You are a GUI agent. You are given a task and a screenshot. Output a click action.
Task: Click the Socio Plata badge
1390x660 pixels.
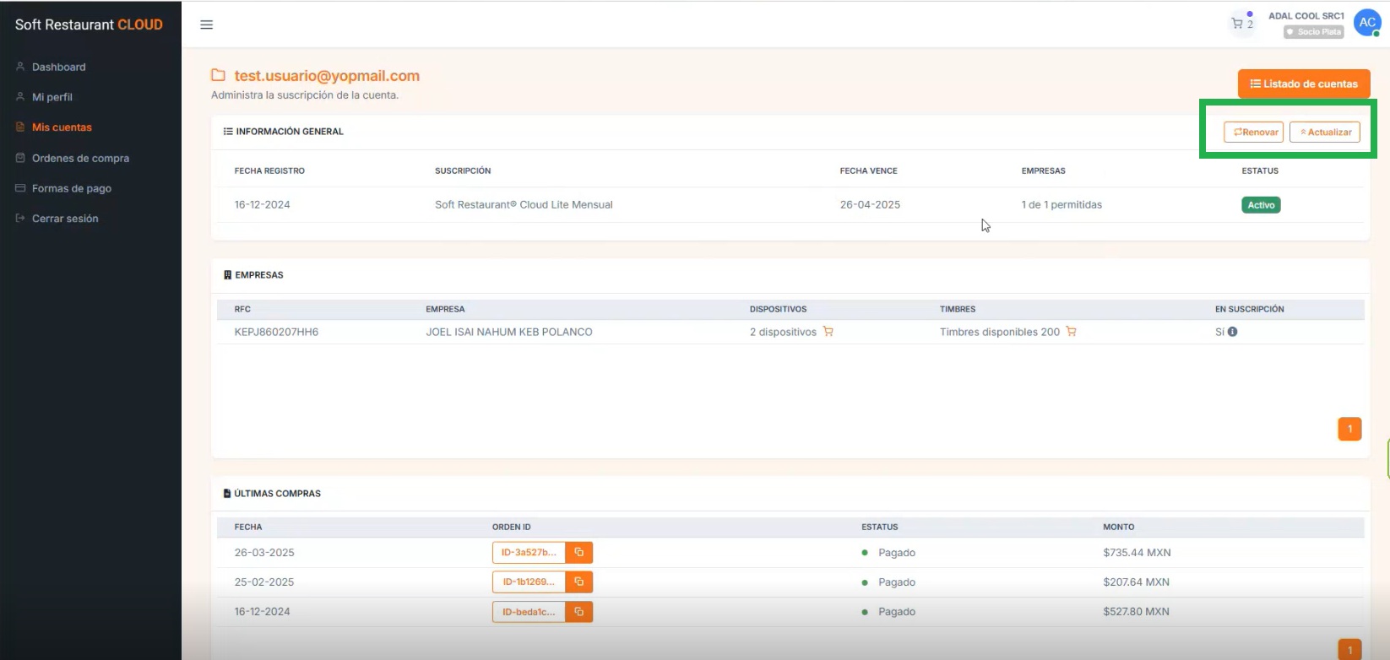tap(1314, 32)
